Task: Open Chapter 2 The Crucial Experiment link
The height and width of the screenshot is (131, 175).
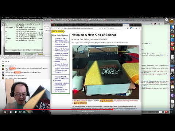Action: click(61, 45)
